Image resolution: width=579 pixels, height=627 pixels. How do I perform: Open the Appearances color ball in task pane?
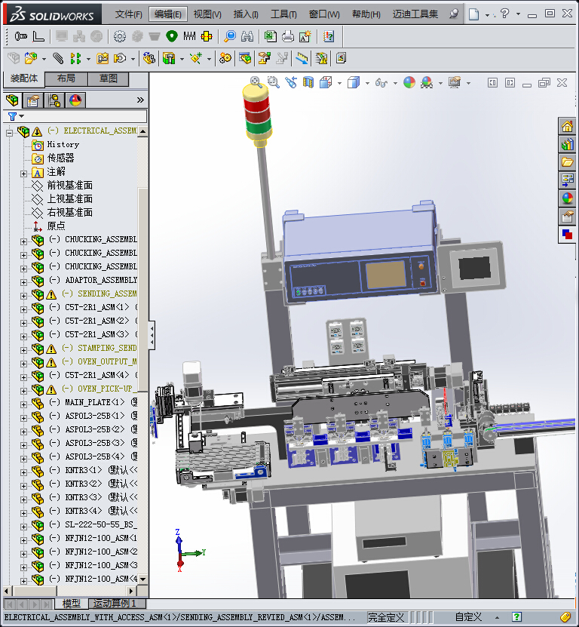(x=567, y=198)
